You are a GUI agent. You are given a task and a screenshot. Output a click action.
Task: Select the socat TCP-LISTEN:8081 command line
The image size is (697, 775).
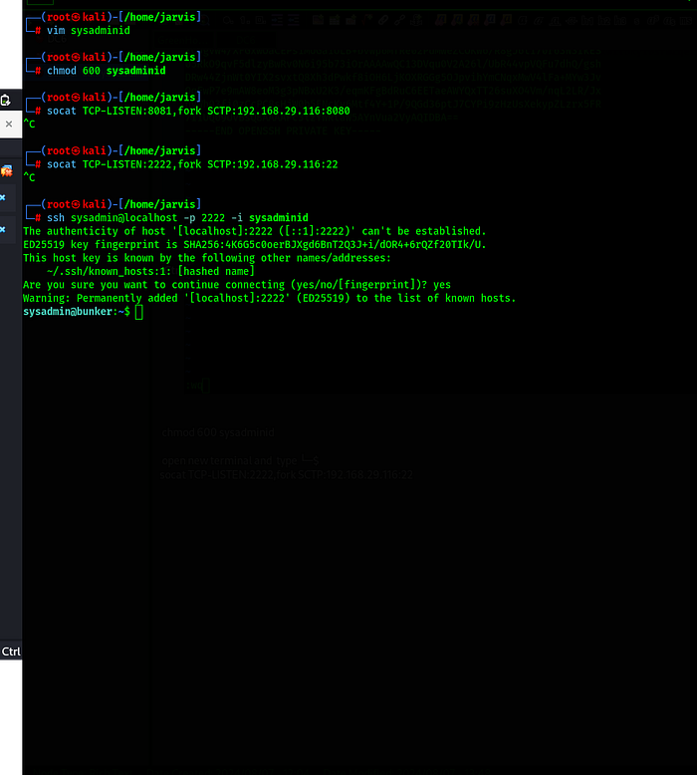tap(197, 112)
